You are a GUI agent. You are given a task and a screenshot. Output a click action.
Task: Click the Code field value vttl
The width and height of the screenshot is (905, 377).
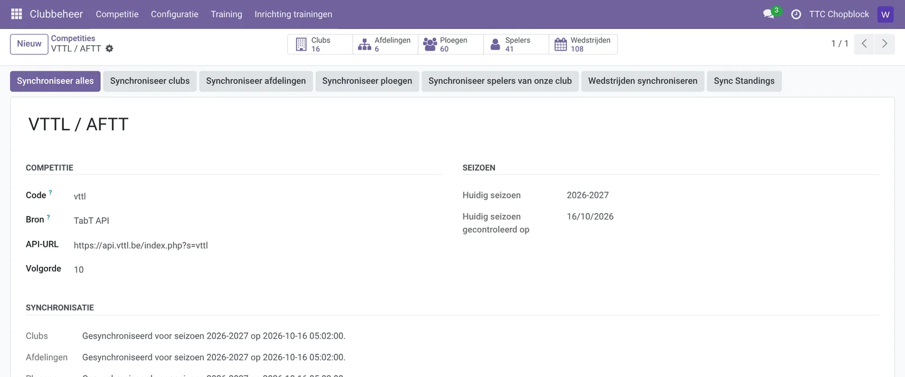[80, 197]
